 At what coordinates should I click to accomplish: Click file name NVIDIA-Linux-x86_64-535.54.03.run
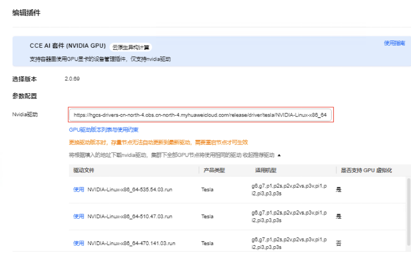(130, 190)
